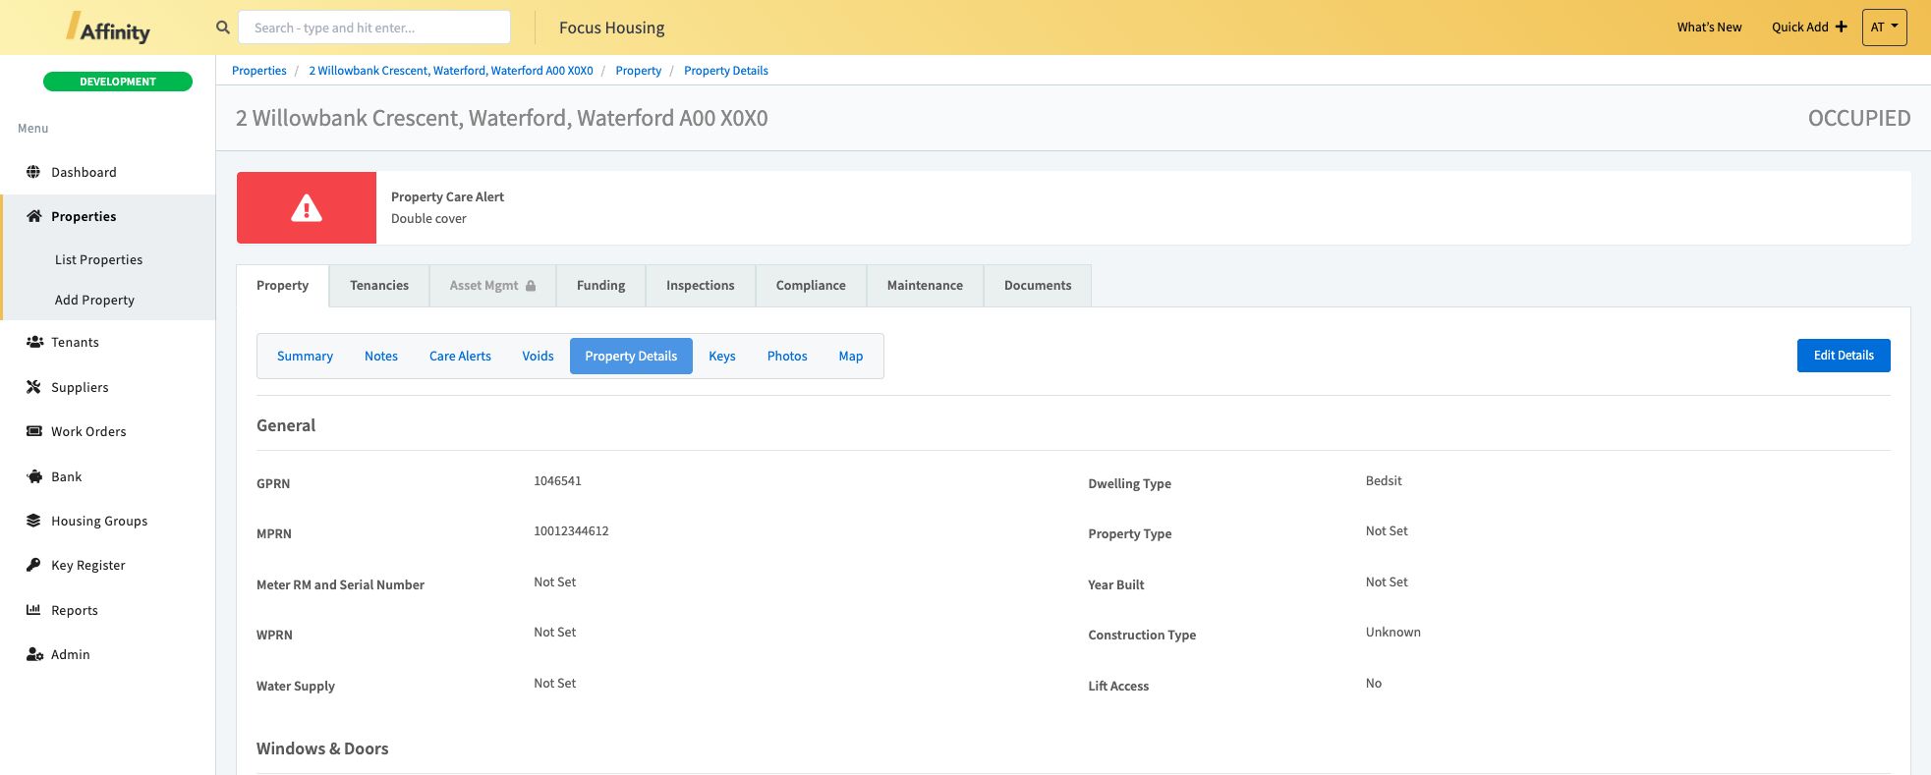Open the Notes sub-tab
This screenshot has height=775, width=1931.
[x=381, y=357]
